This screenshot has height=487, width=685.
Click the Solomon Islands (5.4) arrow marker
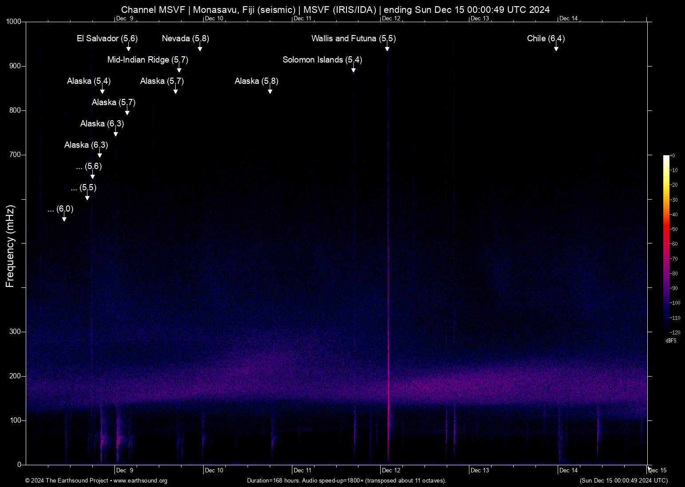pyautogui.click(x=354, y=70)
